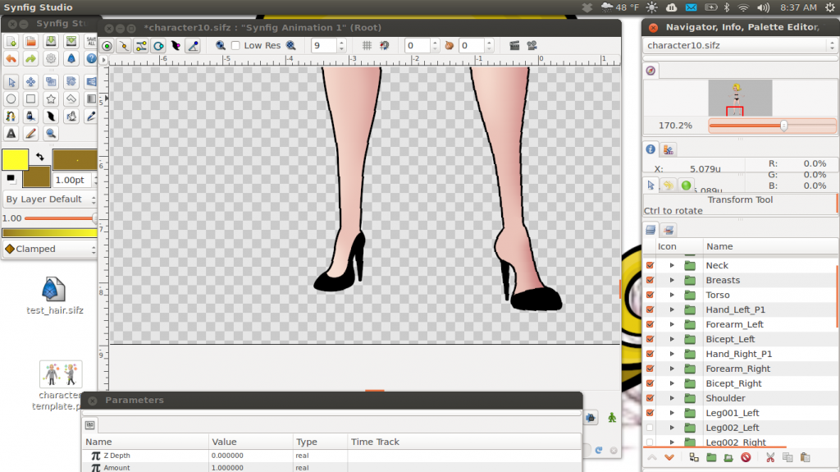Toggle the grid display icon in canvas toolbar
This screenshot has width=840, height=472.
(x=367, y=46)
